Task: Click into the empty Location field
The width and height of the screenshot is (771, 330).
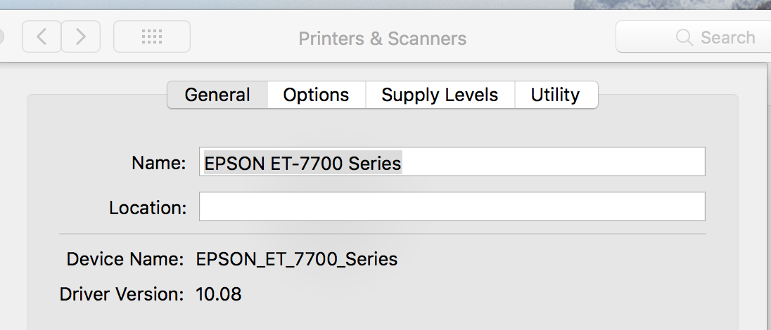Action: pyautogui.click(x=452, y=207)
